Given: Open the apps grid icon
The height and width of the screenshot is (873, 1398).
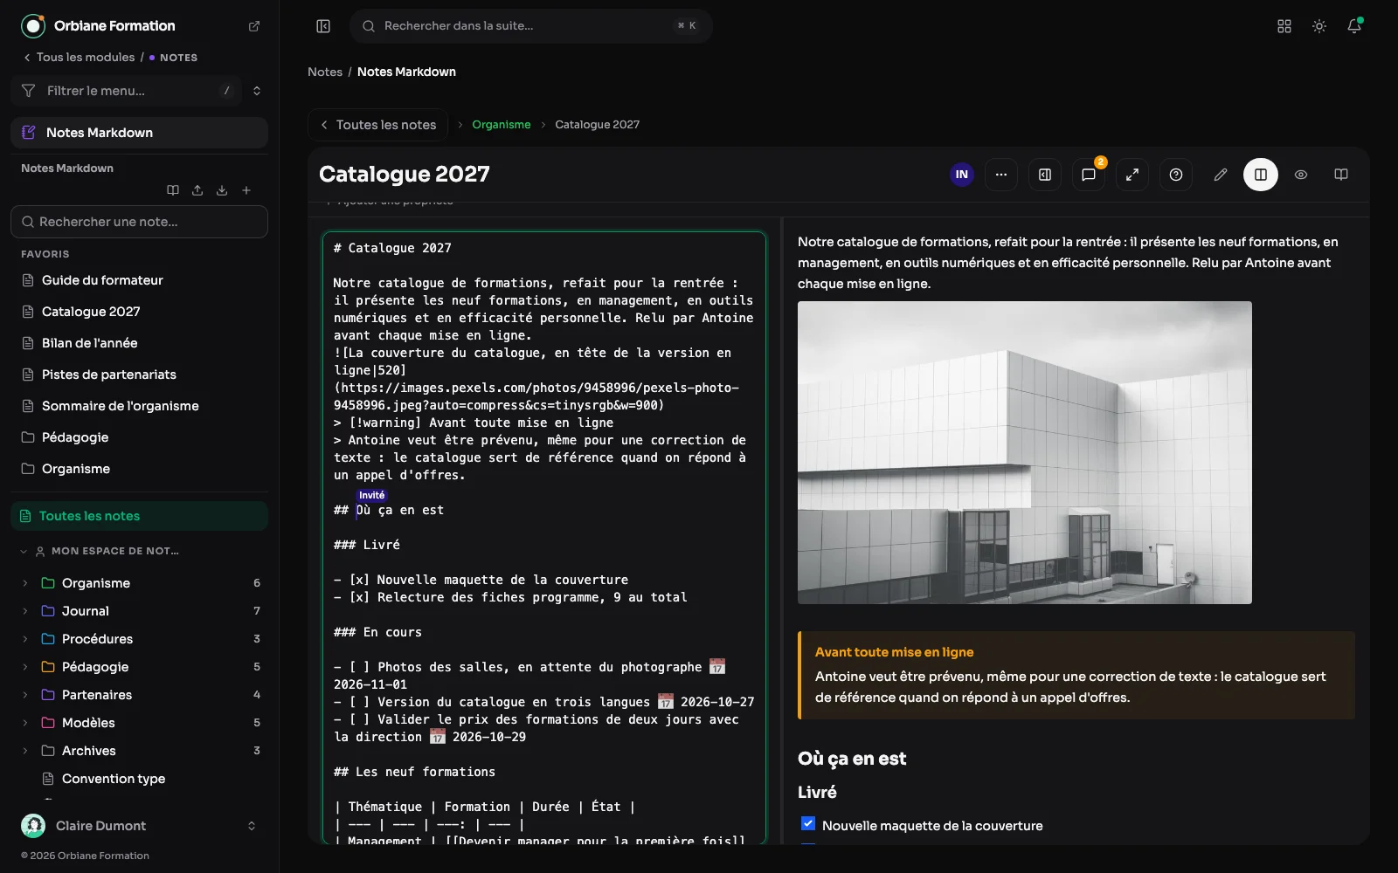Looking at the screenshot, I should pos(1284,26).
